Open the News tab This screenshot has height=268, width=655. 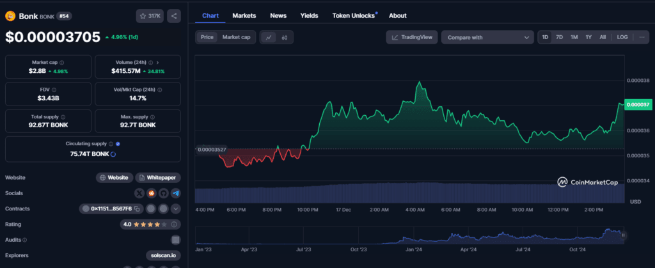point(278,15)
